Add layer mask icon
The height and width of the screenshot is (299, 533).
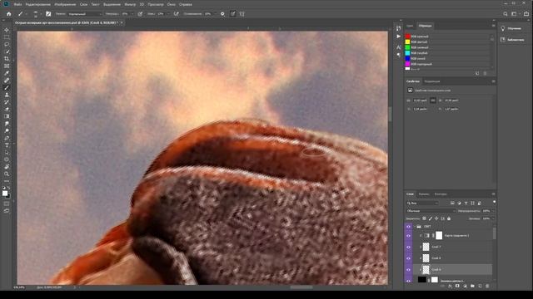point(457,286)
